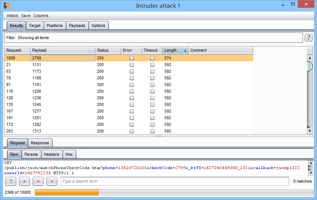The image size is (317, 200).
Task: Select the row with payload 1201
Action: pos(129,118)
